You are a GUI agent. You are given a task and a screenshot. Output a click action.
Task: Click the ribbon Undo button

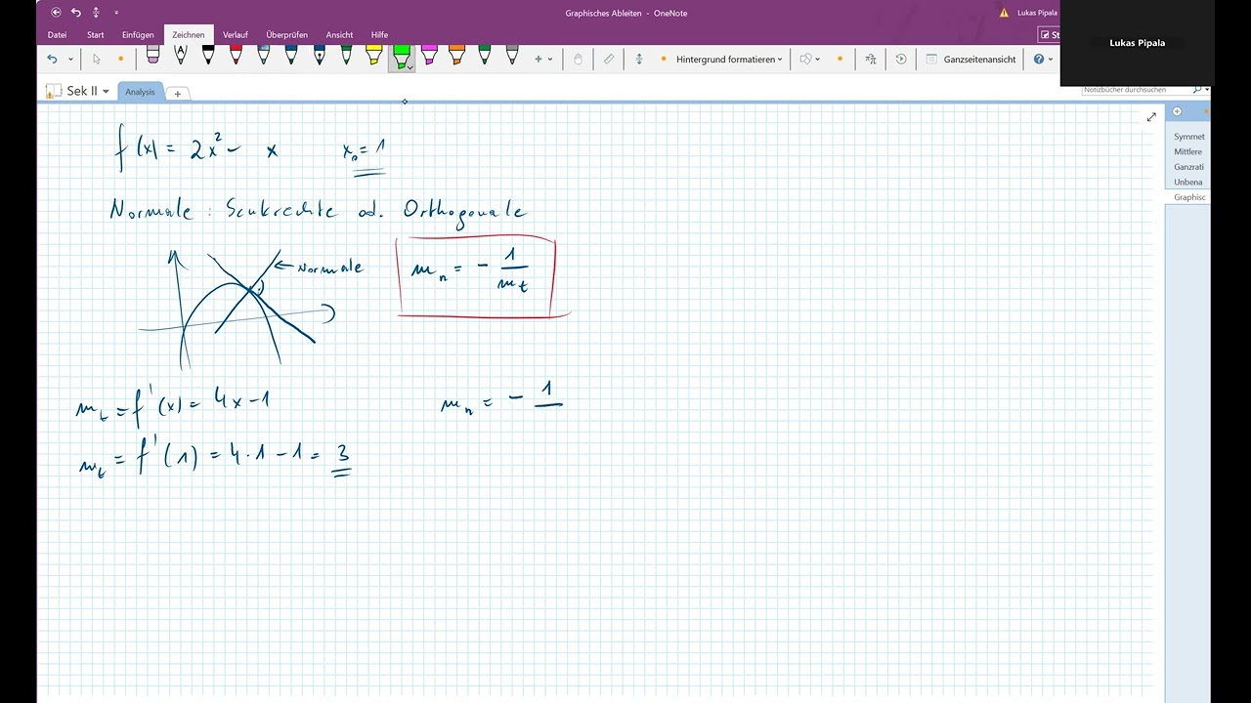click(x=53, y=60)
